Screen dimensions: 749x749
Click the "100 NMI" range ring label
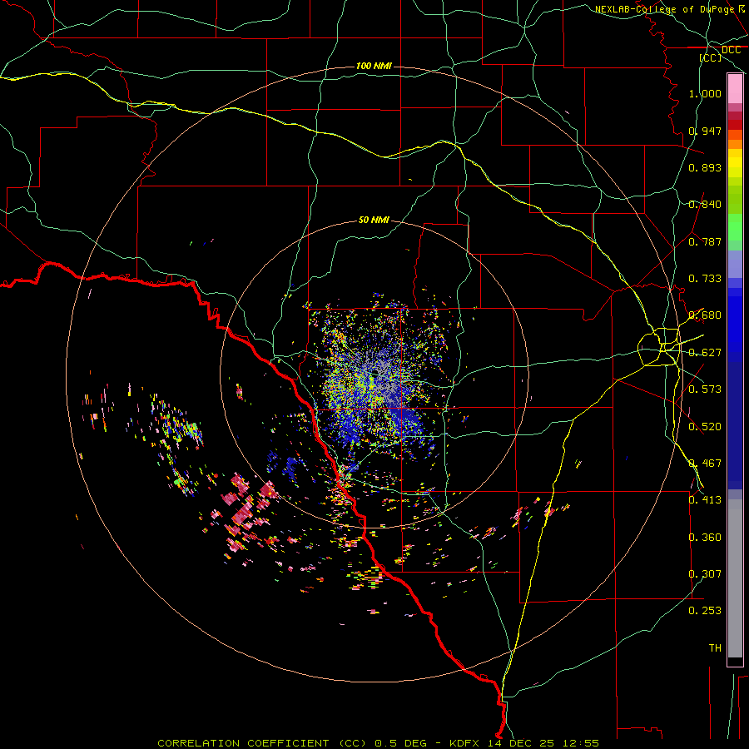pyautogui.click(x=374, y=66)
